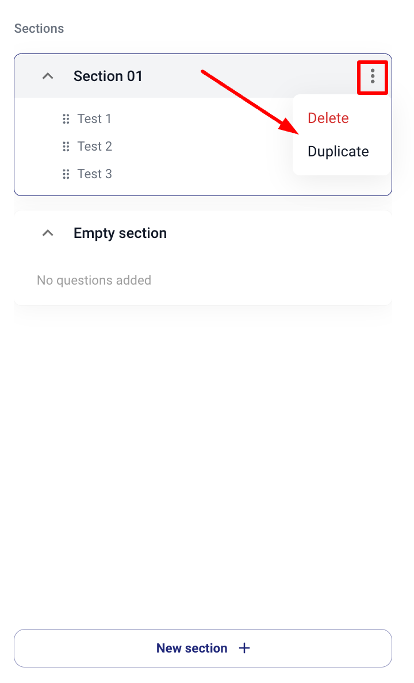Click the plus icon in New section
The image size is (414, 683).
coord(244,648)
